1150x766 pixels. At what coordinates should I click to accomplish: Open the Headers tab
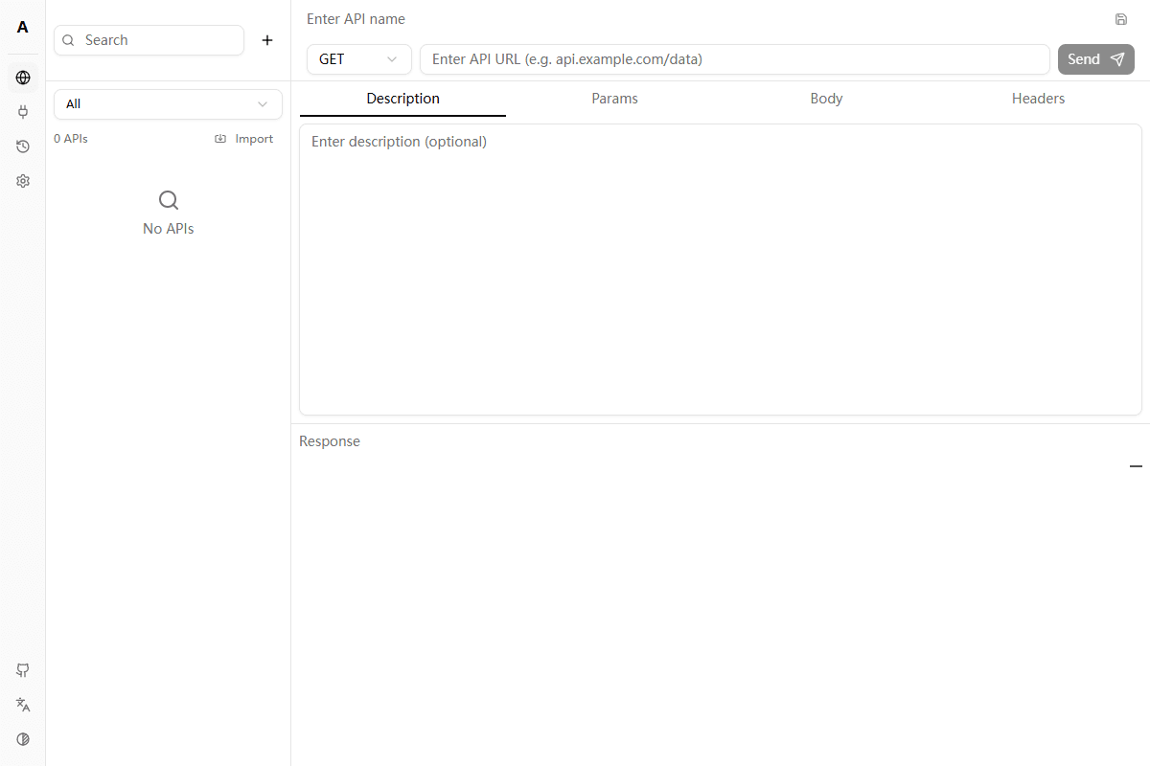click(1038, 98)
